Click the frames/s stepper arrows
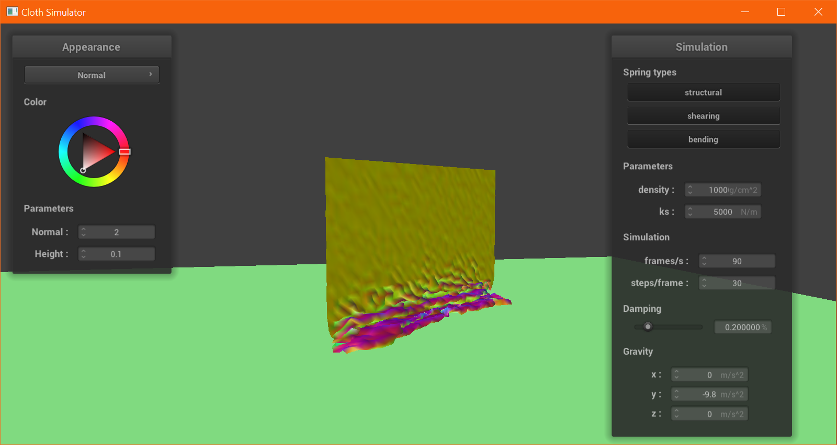This screenshot has height=445, width=837. 704,261
